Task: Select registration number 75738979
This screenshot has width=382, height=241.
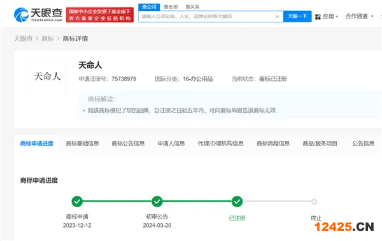Action: coord(124,79)
